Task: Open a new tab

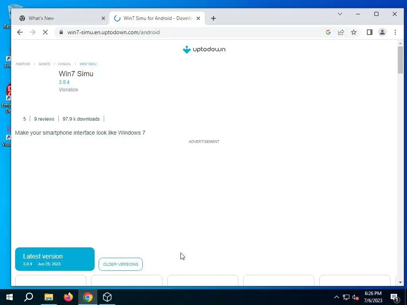Action: (x=213, y=18)
